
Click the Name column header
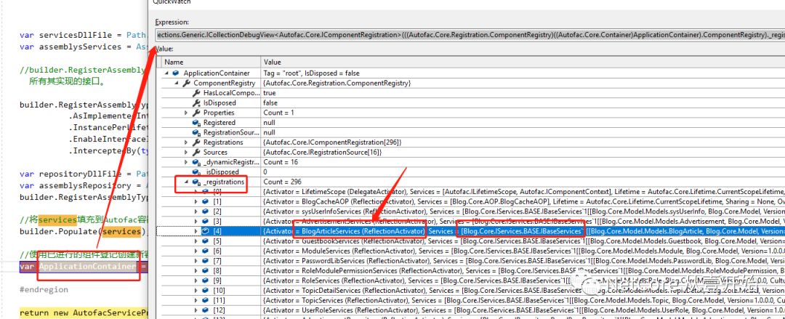[x=212, y=62]
